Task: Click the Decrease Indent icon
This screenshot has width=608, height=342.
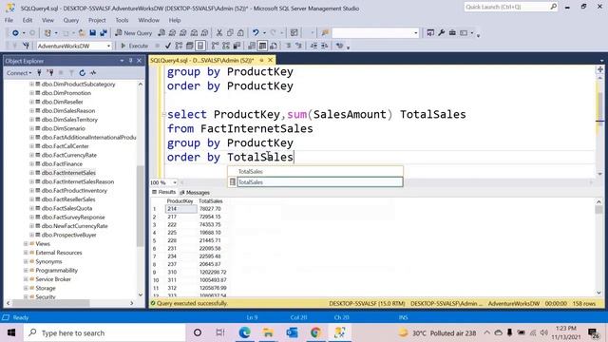Action: [x=313, y=46]
